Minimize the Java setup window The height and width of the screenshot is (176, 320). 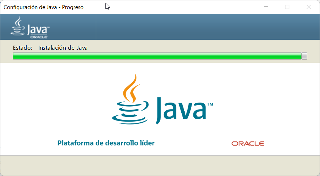point(266,7)
